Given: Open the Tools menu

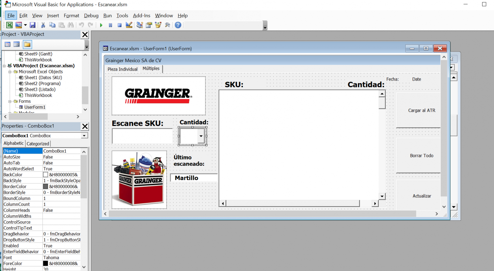Looking at the screenshot, I should pos(122,15).
